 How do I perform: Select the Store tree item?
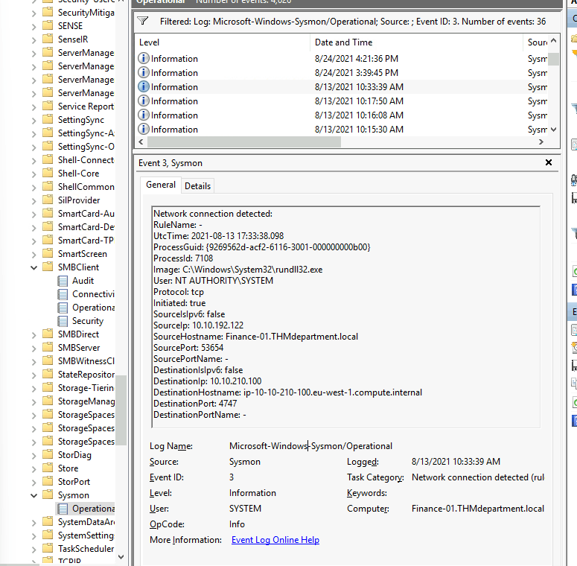[x=68, y=468]
